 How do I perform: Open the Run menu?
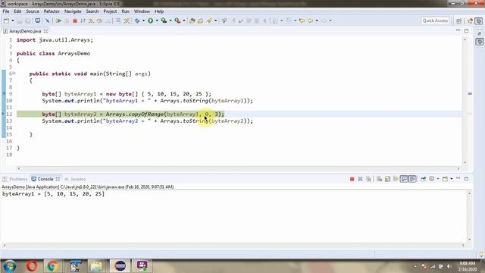pyautogui.click(x=125, y=11)
